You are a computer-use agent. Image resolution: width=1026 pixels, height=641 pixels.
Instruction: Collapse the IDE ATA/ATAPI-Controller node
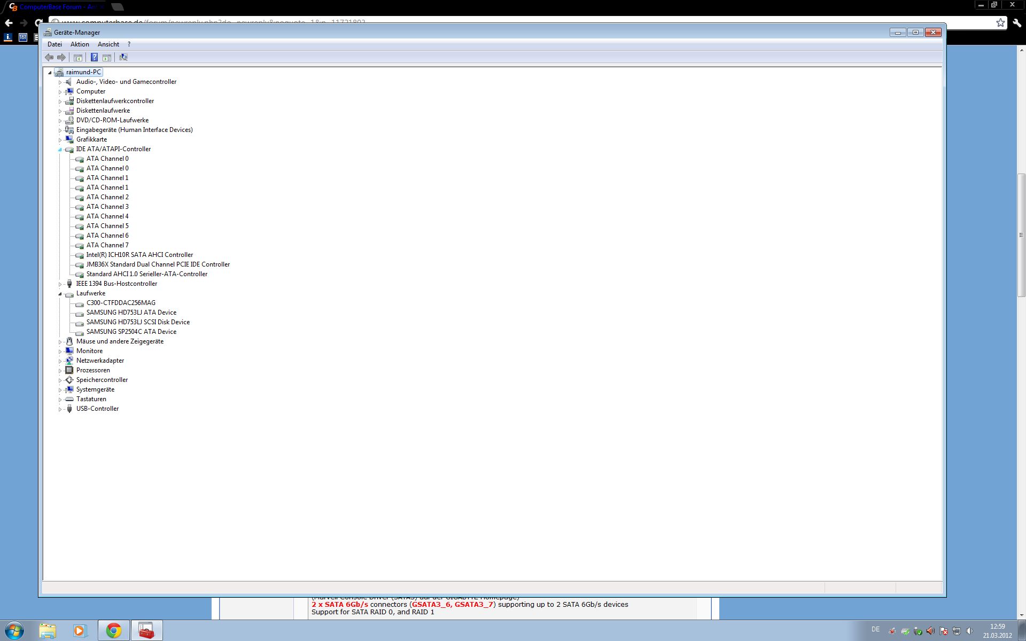tap(60, 150)
